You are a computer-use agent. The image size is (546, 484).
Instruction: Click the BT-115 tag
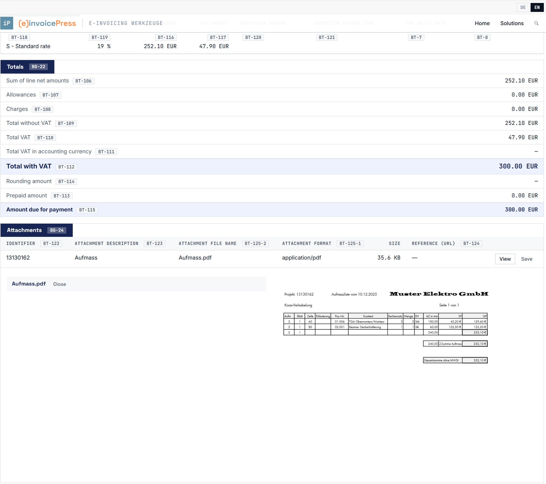tap(87, 210)
